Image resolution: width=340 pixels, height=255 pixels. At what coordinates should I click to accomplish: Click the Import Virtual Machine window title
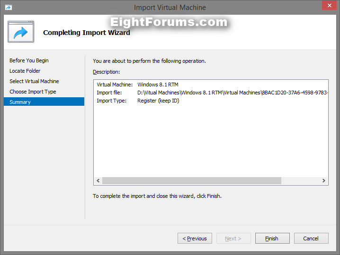170,8
